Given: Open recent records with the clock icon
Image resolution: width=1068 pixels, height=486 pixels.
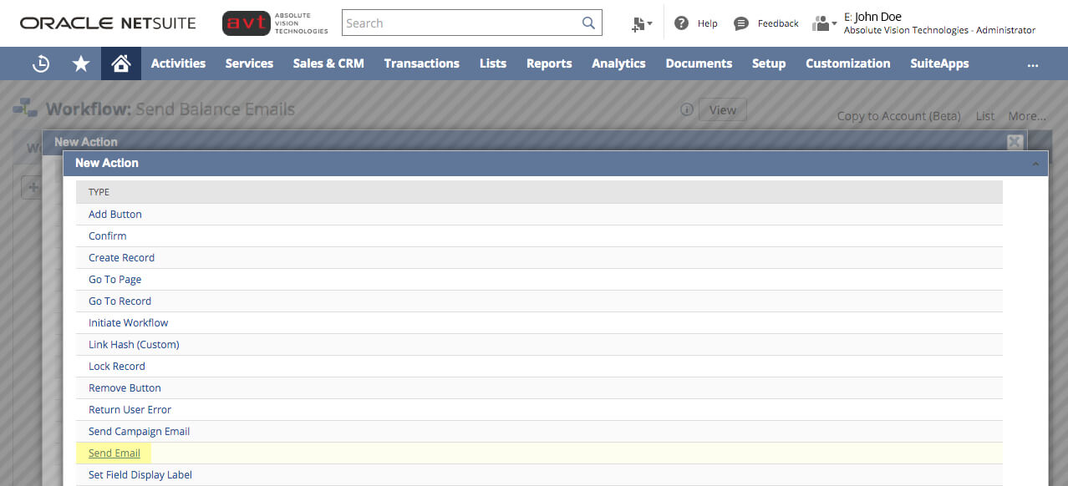Looking at the screenshot, I should 40,63.
